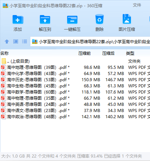Click the 一键解压 one-click extract icon
This screenshot has height=161, width=150.
[x=72, y=20]
